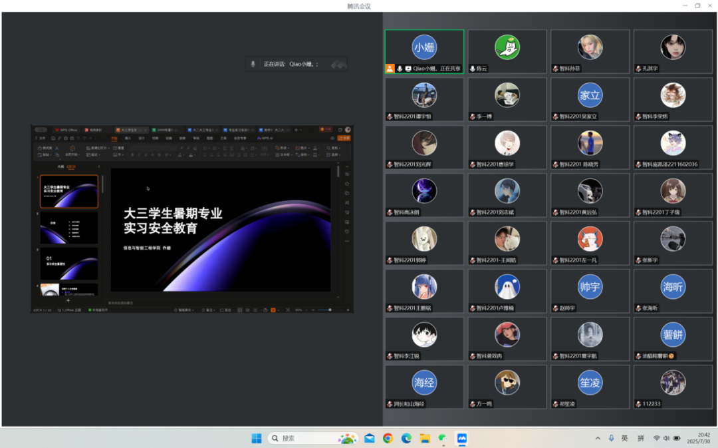This screenshot has width=718, height=448.
Task: Open Google Chrome from the taskbar
Action: (388, 439)
